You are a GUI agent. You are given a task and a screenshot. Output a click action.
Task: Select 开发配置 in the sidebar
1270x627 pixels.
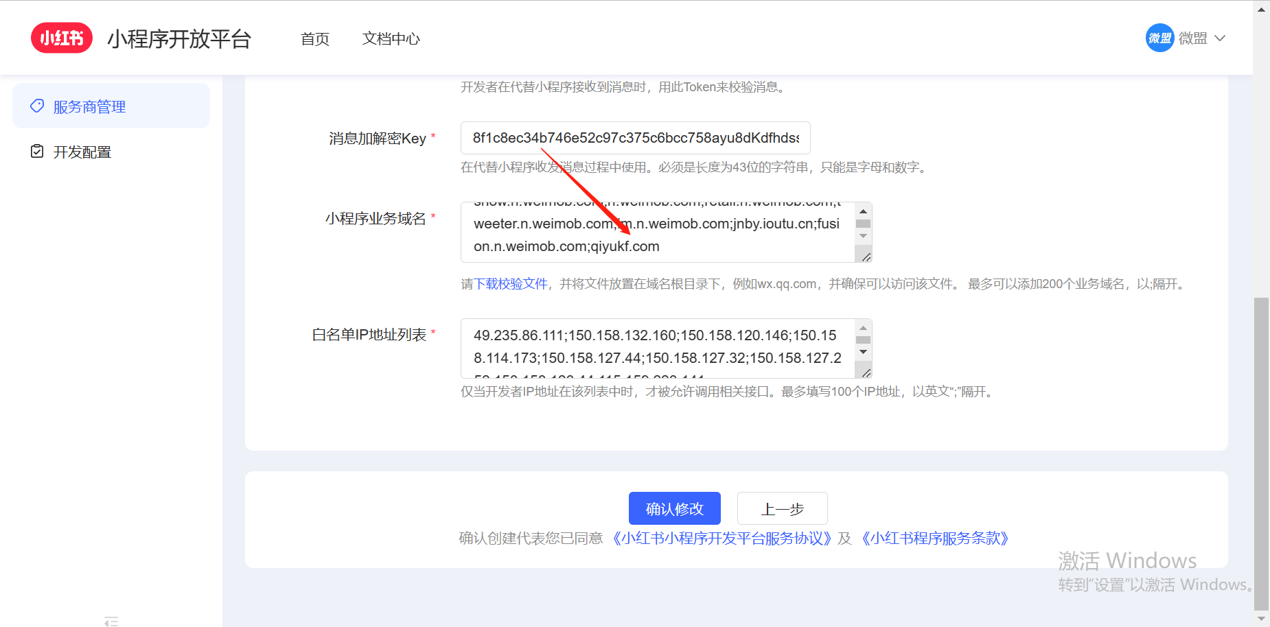pyautogui.click(x=82, y=151)
